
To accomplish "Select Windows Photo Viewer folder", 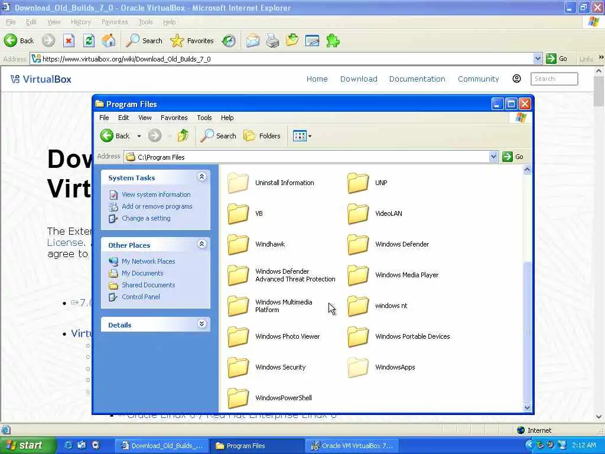I will pyautogui.click(x=274, y=336).
